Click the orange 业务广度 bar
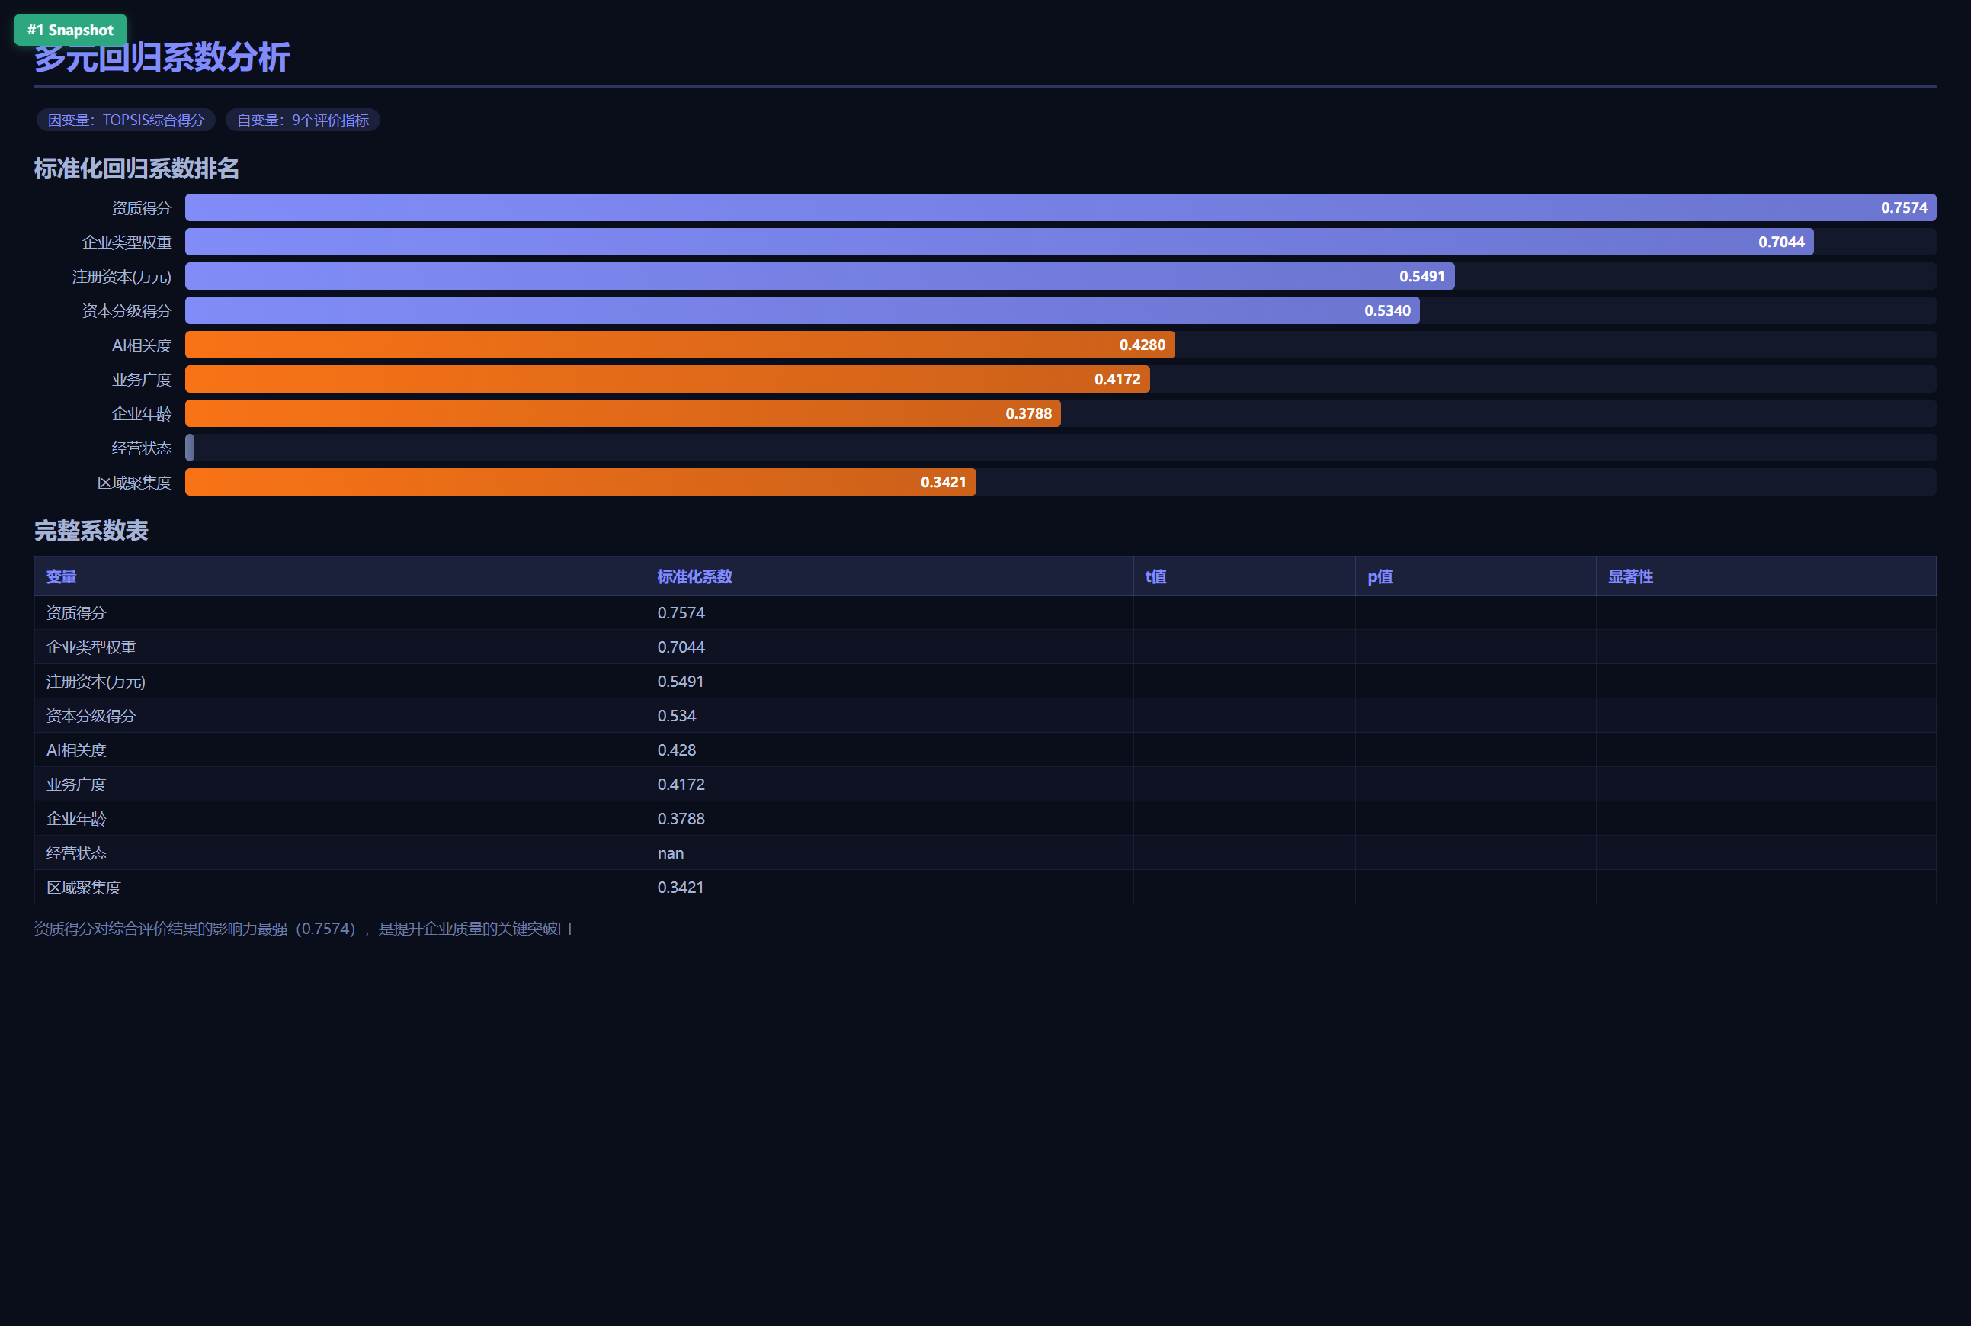1971x1326 pixels. pyautogui.click(x=668, y=379)
